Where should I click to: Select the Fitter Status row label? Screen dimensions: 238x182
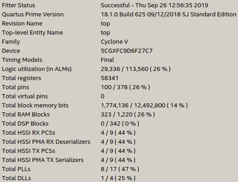pyautogui.click(x=18, y=5)
